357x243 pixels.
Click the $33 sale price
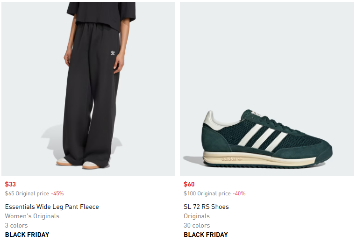[x=10, y=184]
